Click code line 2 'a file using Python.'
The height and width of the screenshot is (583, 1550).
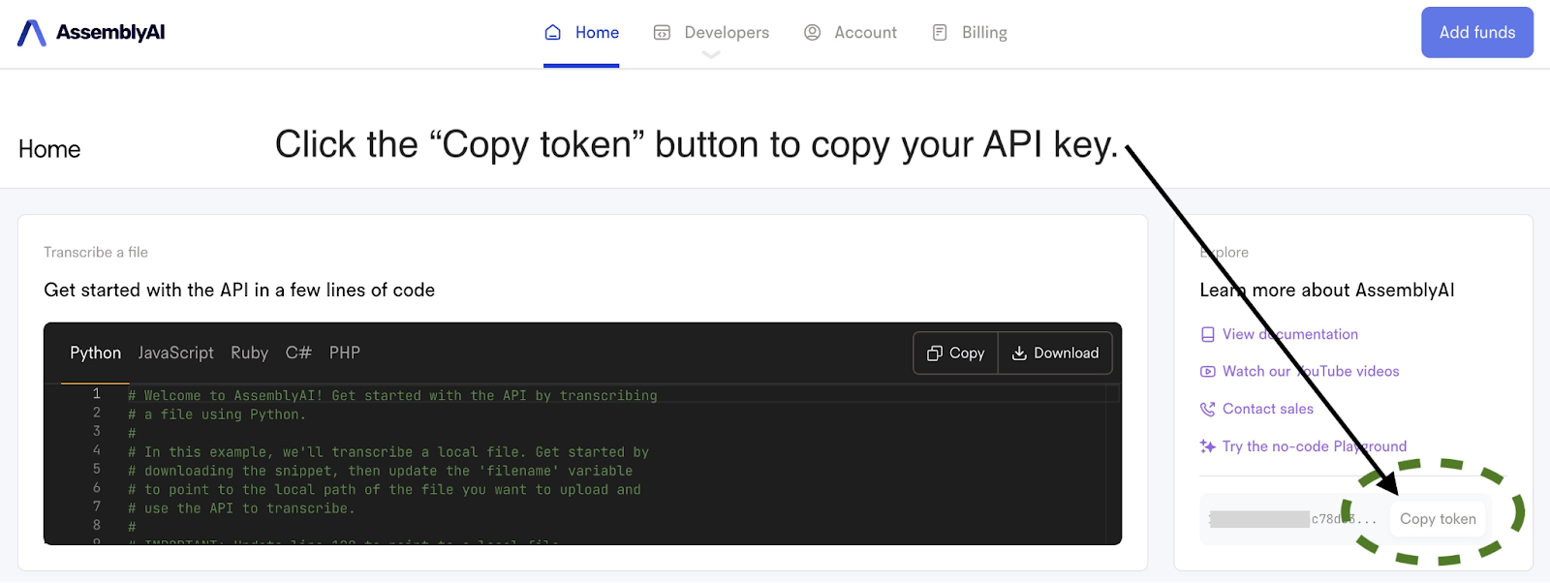pos(217,414)
